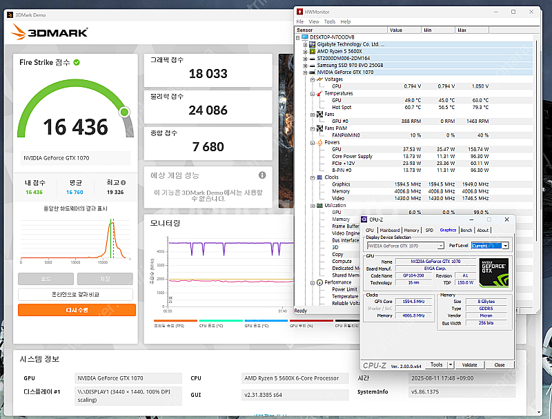Click the Performance gauge icon

319,282
